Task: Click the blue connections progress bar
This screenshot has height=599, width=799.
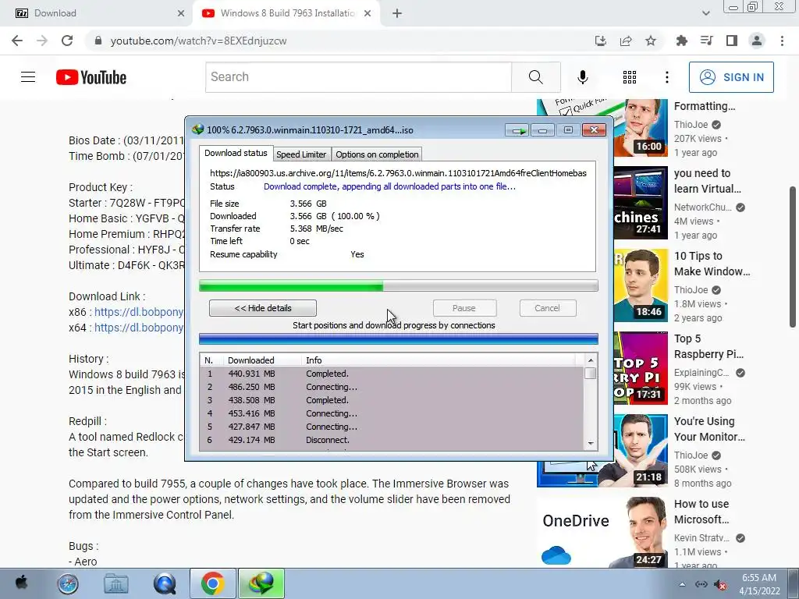Action: click(399, 338)
